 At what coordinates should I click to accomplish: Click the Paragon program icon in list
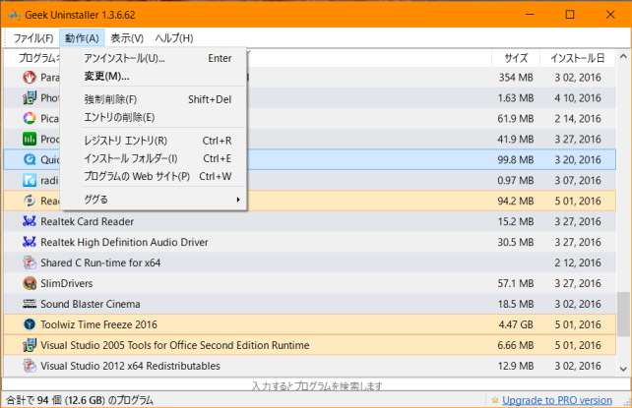[30, 78]
